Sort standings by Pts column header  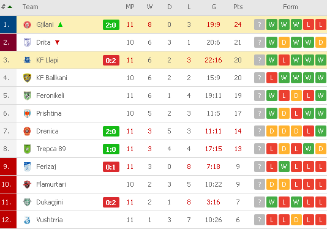238,7
